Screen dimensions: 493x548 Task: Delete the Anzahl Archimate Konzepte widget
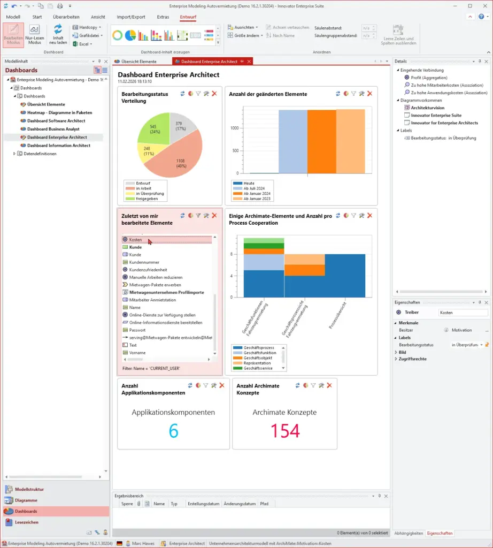(329, 385)
